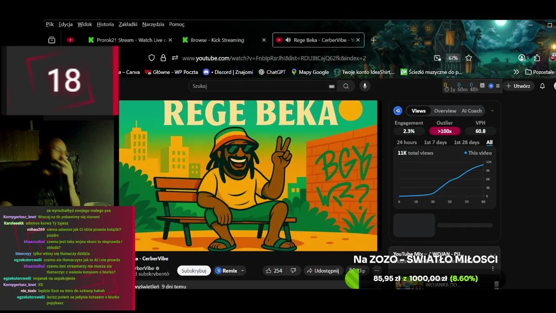Open Mapy Google bookmark

point(310,72)
